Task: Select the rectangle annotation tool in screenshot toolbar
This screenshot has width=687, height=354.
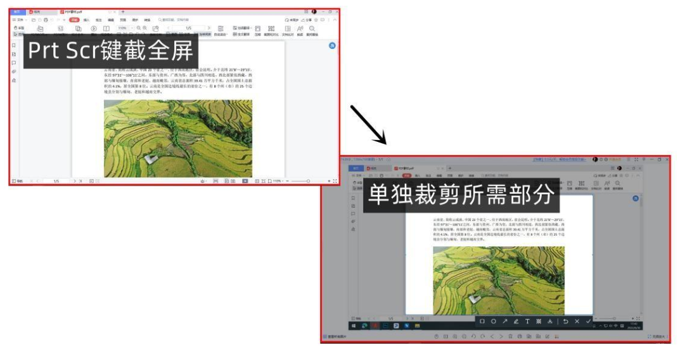Action: 482,322
